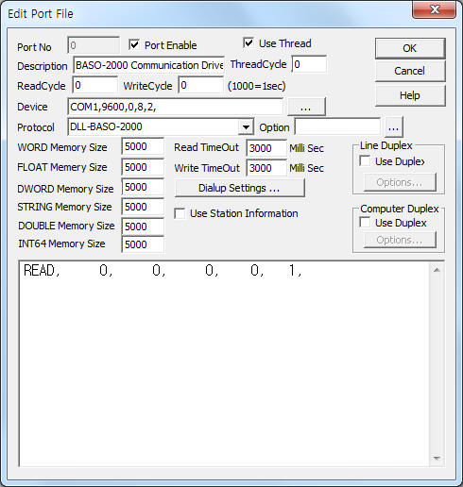Select the DLL-BASO-2000 protocol combo box
The width and height of the screenshot is (463, 487).
[x=161, y=127]
